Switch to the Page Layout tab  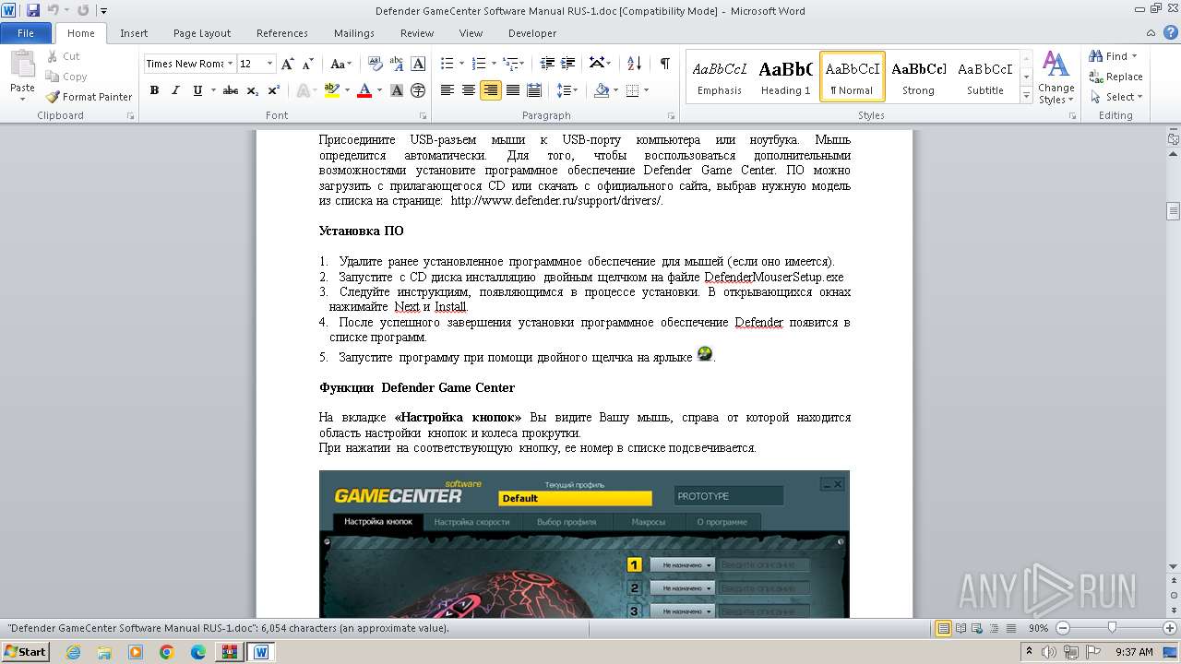point(202,33)
